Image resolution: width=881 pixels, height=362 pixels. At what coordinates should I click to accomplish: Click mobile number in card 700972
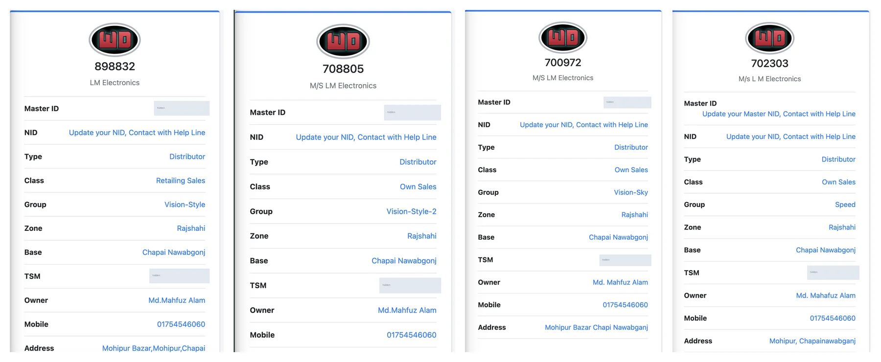625,305
